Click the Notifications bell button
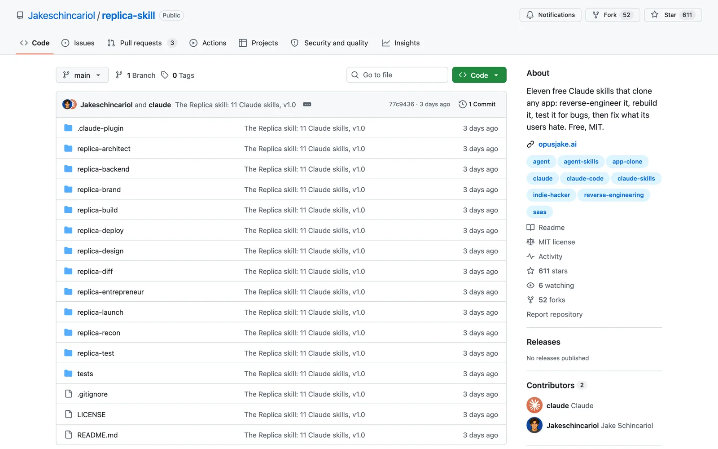 click(550, 15)
